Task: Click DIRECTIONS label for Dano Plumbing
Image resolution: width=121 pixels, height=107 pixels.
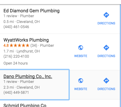Action: tap(106, 89)
